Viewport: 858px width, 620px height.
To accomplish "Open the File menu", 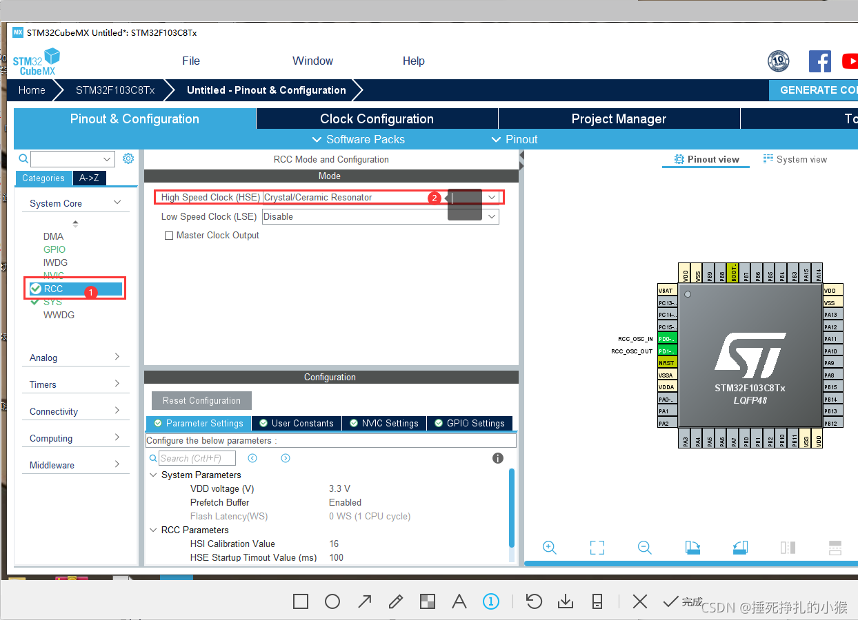I will pos(191,61).
